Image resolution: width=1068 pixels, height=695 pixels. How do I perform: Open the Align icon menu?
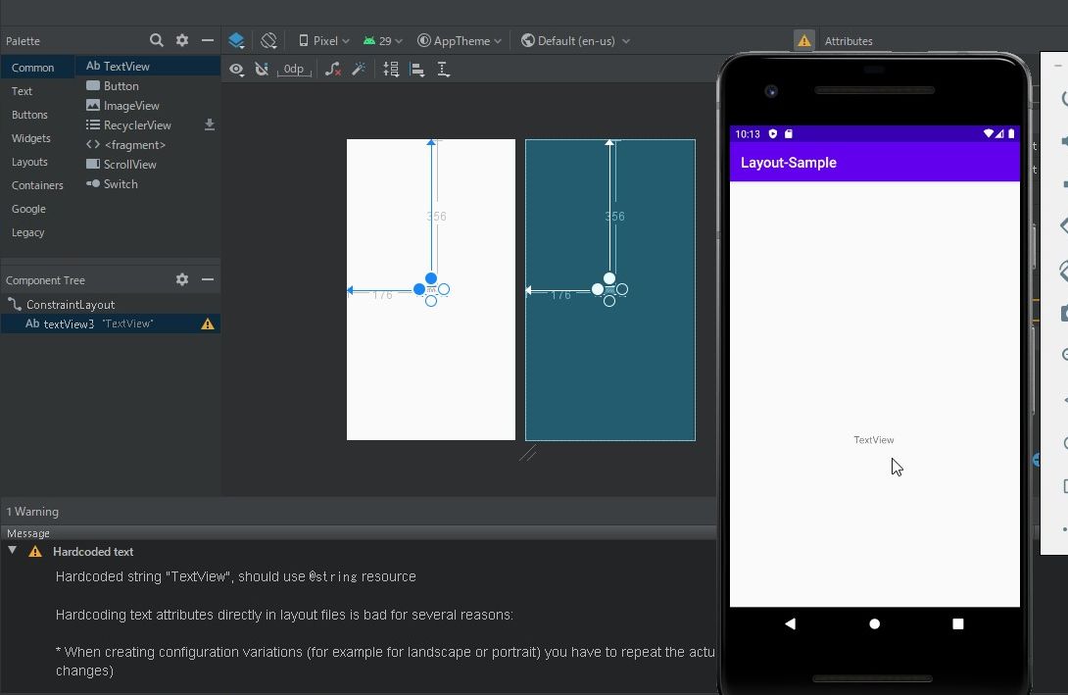(416, 69)
